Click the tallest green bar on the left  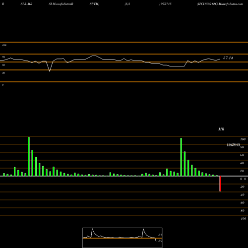29,156
